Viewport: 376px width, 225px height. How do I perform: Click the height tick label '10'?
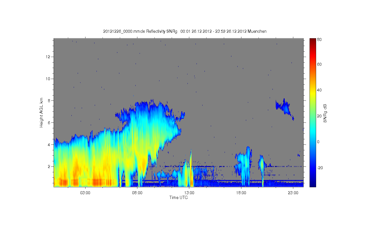pos(48,79)
